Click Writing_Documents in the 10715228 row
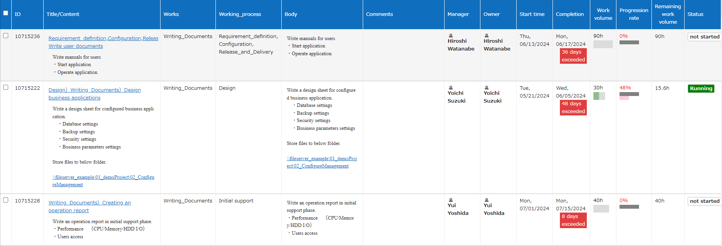Viewport: 722px width, 246px height. coord(188,201)
